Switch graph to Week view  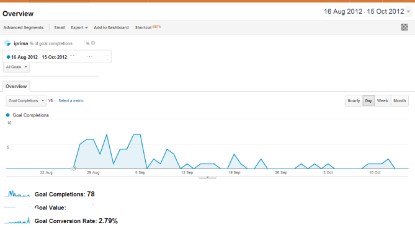coord(383,100)
